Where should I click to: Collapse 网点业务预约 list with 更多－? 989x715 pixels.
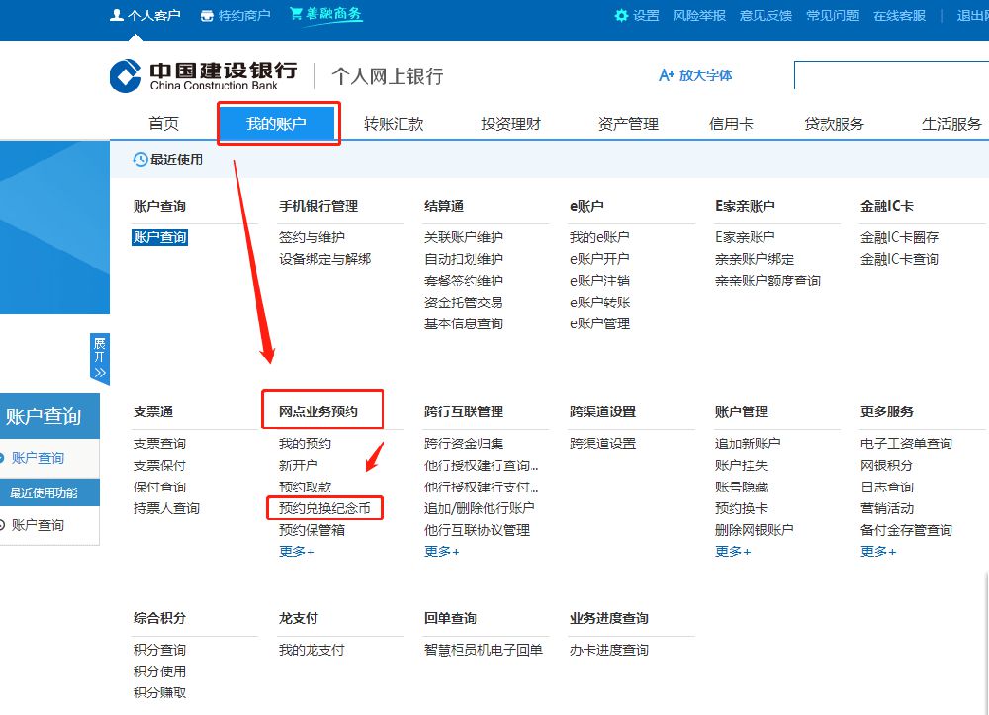(x=297, y=552)
